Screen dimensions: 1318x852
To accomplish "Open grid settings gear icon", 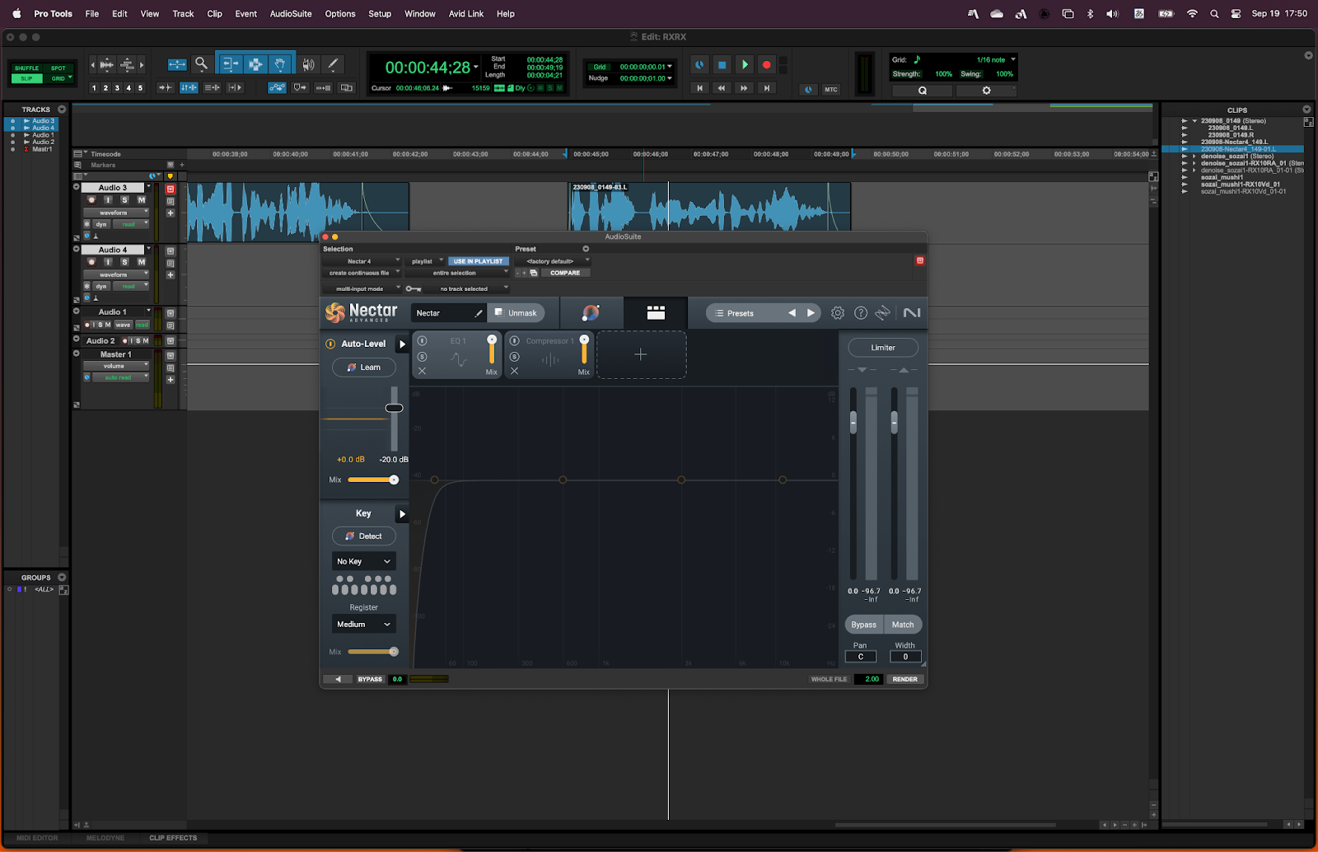I will click(986, 91).
